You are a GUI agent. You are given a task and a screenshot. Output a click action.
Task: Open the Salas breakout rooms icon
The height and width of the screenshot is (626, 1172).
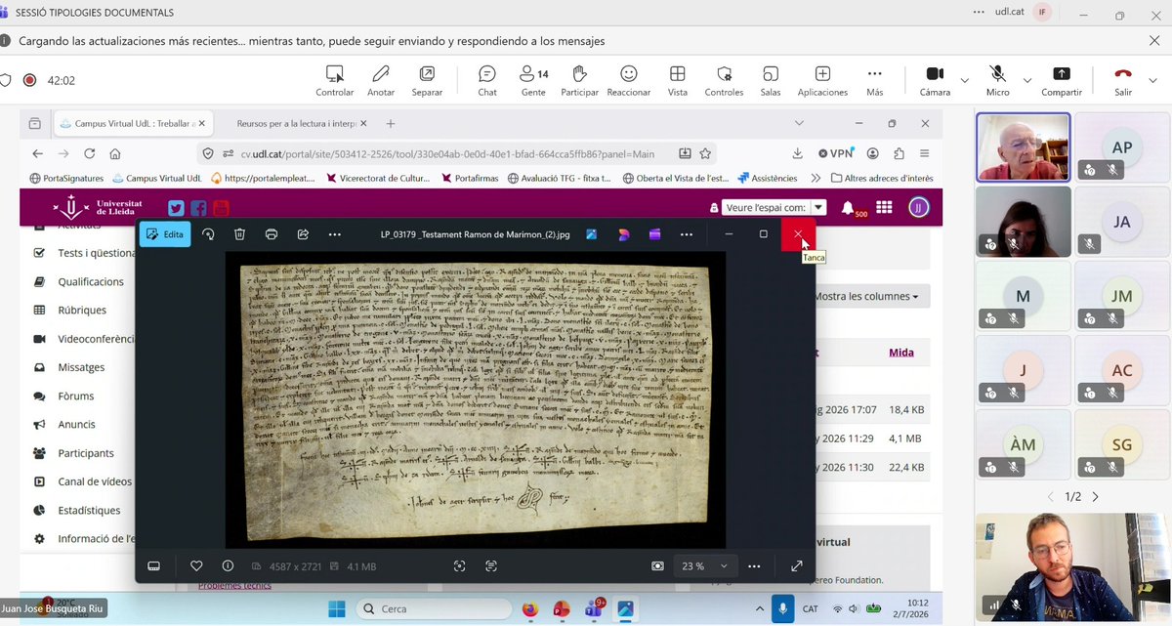[x=771, y=81]
